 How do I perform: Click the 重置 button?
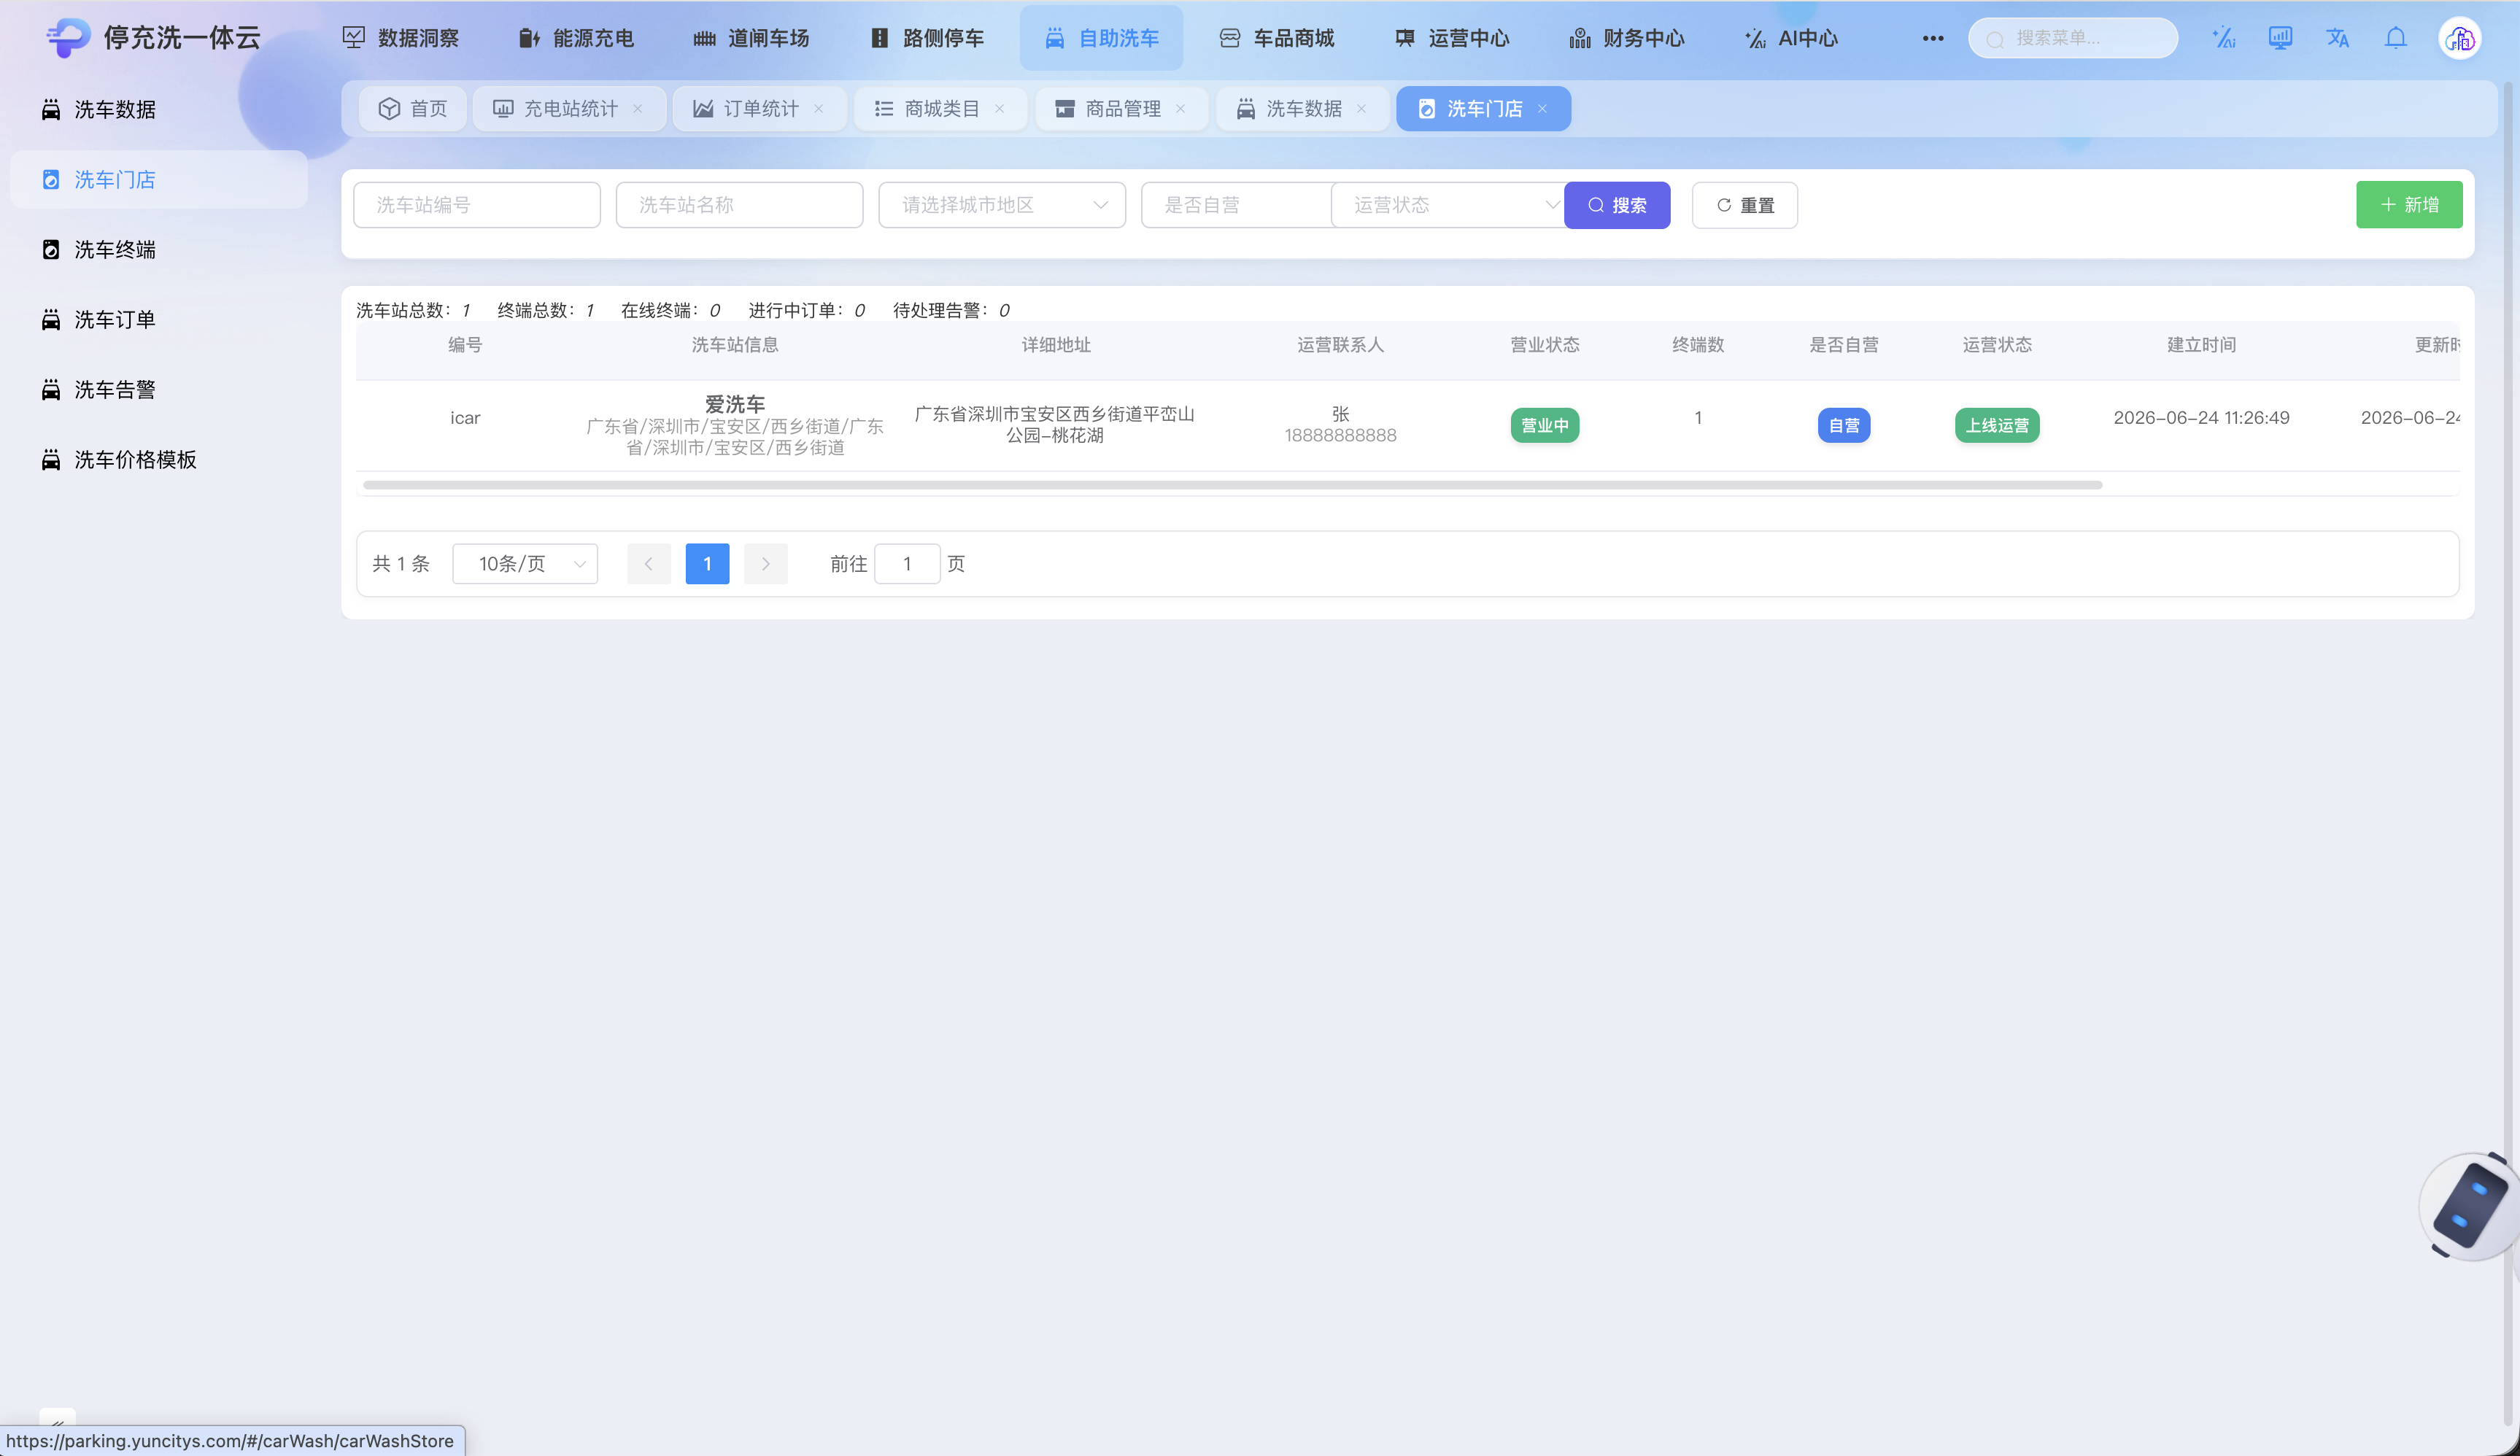tap(1745, 205)
